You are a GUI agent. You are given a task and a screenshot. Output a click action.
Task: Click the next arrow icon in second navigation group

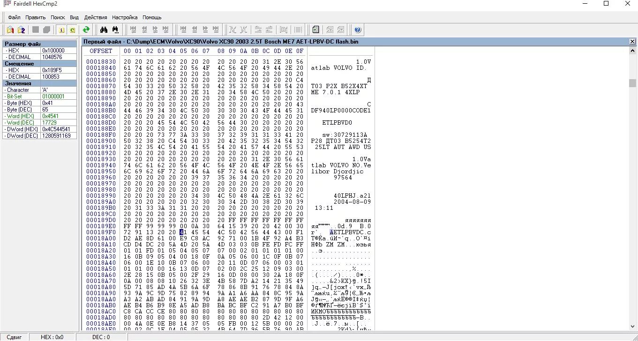[205, 30]
